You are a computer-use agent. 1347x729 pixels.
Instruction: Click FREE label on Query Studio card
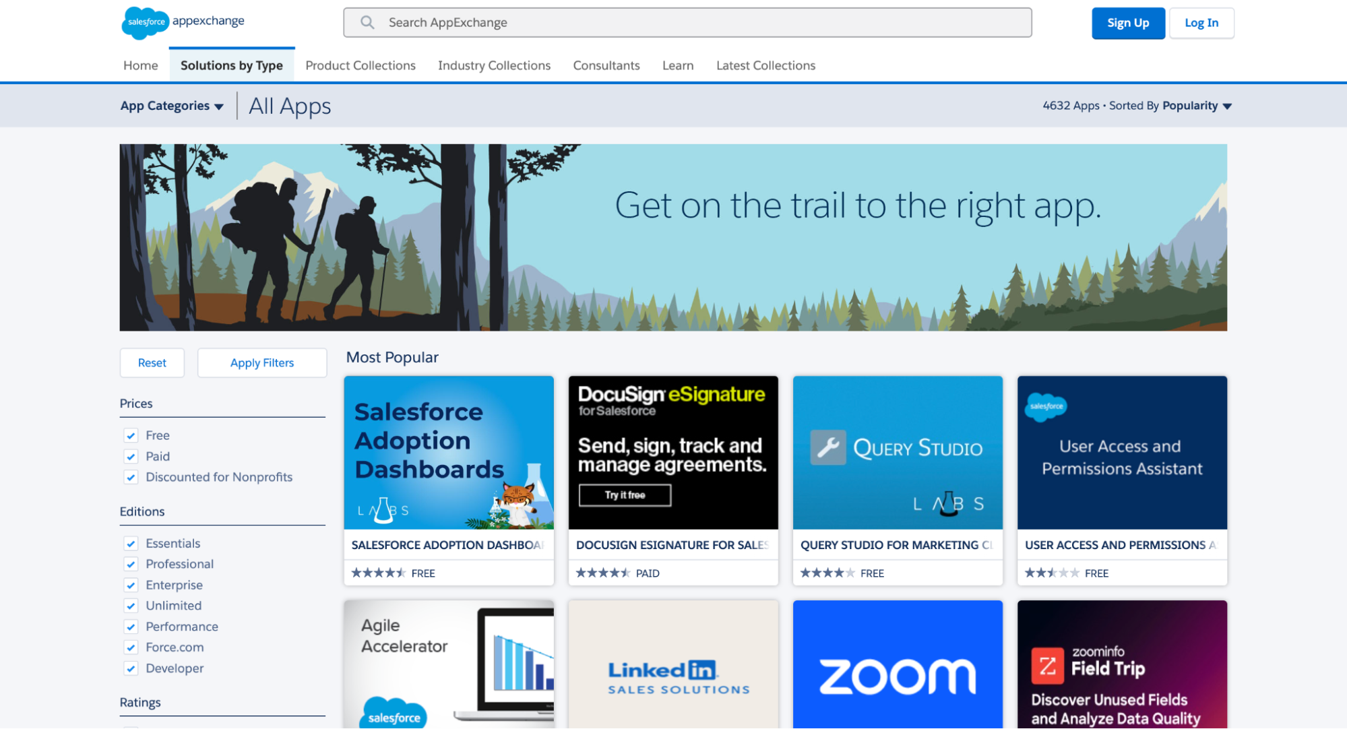click(x=872, y=573)
